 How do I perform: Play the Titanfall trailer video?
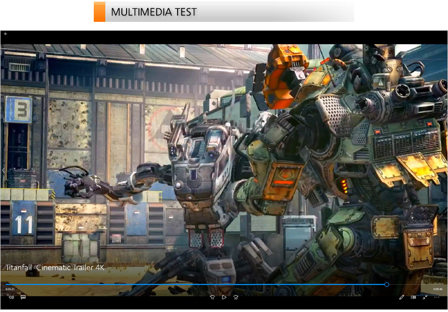coord(224,297)
